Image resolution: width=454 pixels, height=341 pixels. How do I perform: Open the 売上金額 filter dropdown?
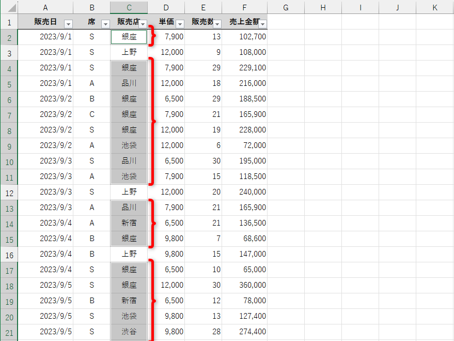[x=262, y=24]
